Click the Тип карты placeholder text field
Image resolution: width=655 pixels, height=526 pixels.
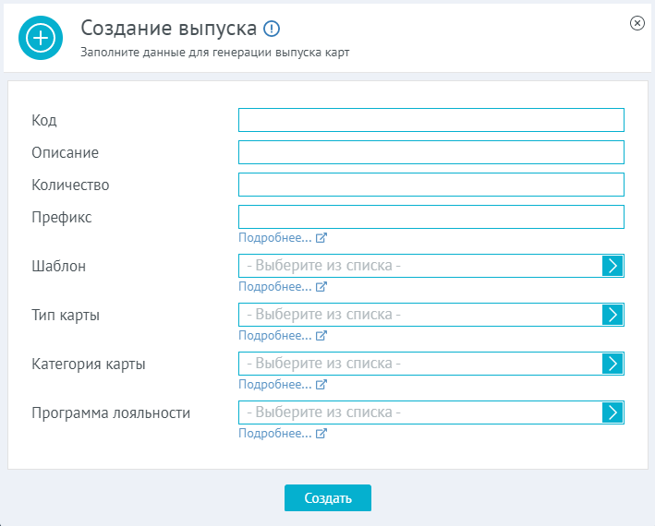pos(420,315)
